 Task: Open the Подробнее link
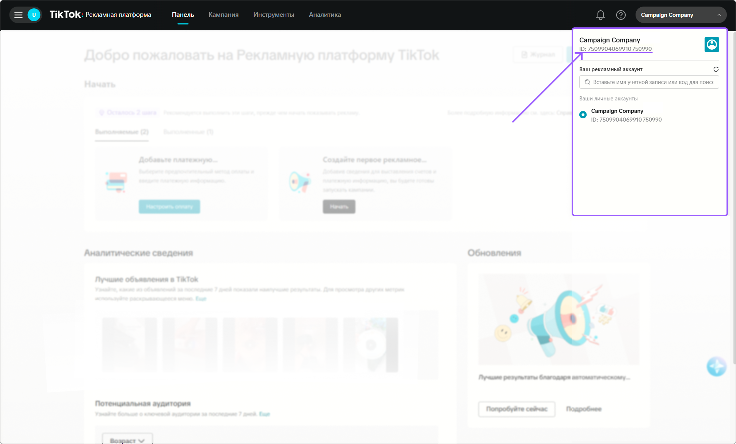point(584,409)
